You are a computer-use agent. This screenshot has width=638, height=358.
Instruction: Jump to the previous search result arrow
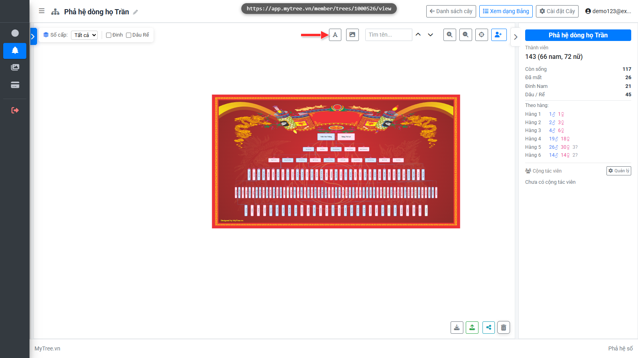click(x=418, y=35)
